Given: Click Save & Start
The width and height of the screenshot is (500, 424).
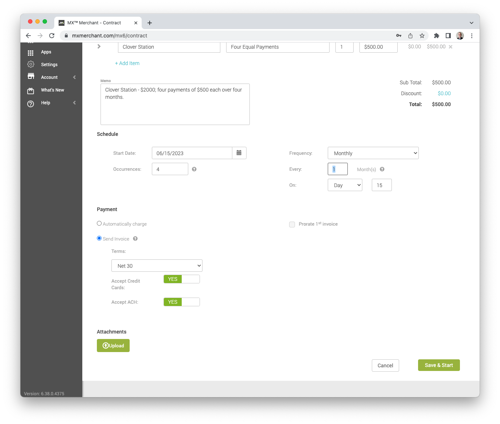Looking at the screenshot, I should tap(438, 365).
